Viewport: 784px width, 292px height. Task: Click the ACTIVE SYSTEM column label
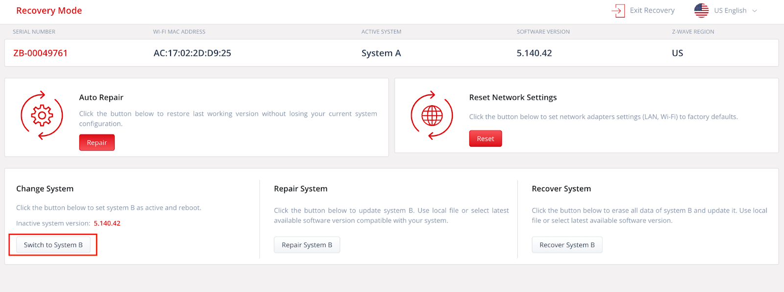(381, 32)
